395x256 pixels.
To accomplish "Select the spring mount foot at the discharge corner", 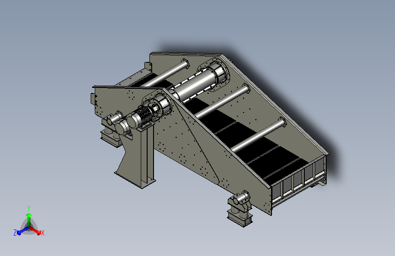I will point(240,209).
